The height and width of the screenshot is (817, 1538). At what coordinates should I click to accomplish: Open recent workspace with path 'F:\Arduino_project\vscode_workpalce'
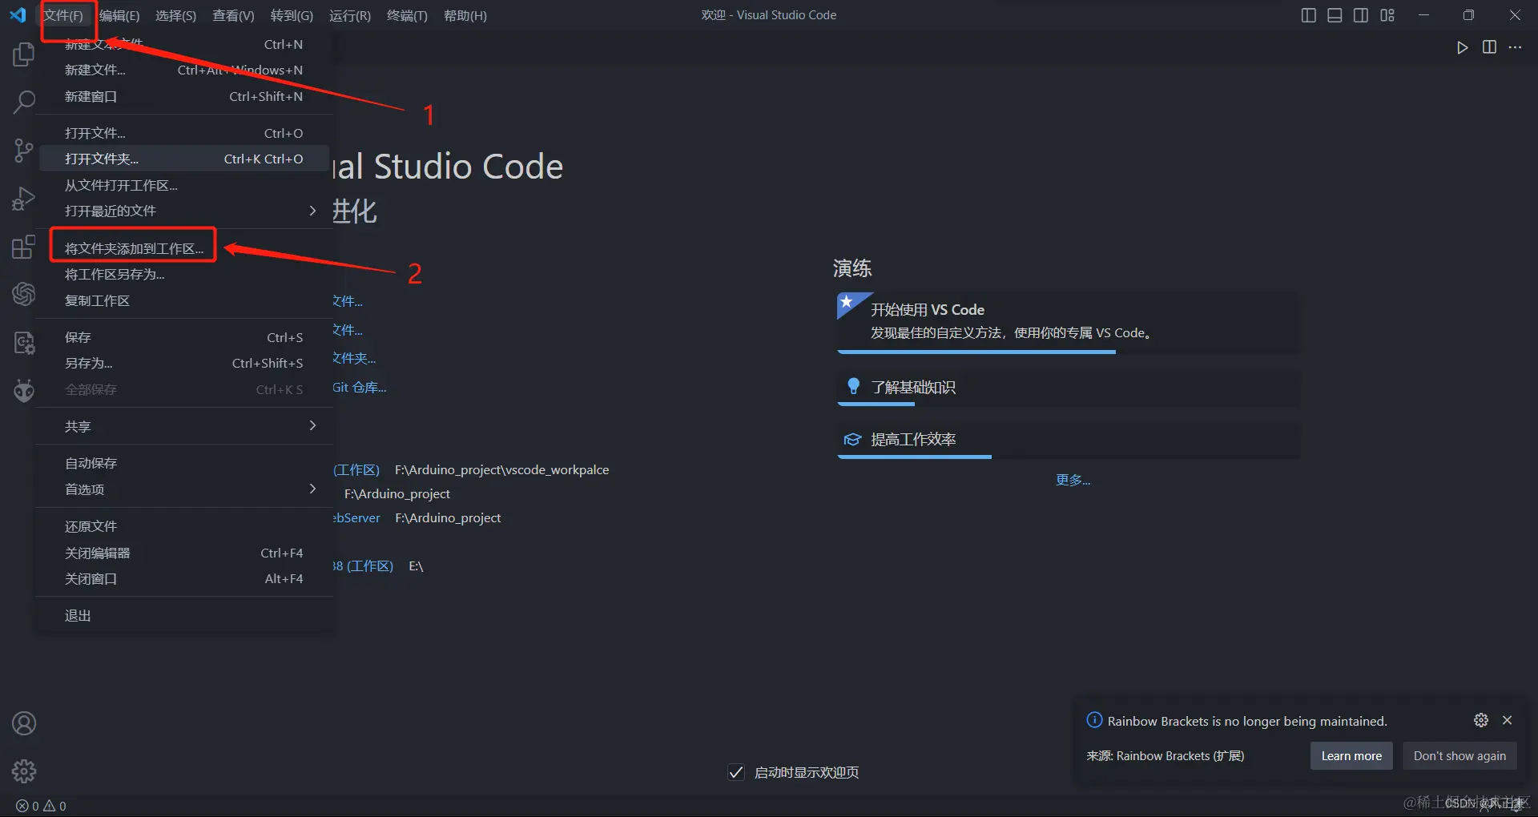click(x=356, y=469)
